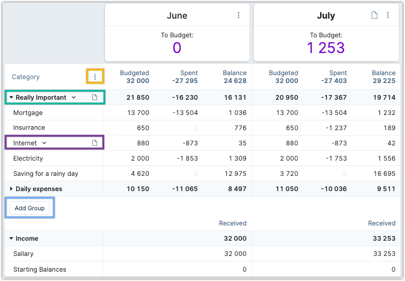405x281 pixels.
Task: Click July balance for Insurrance, 189
Action: (x=389, y=128)
